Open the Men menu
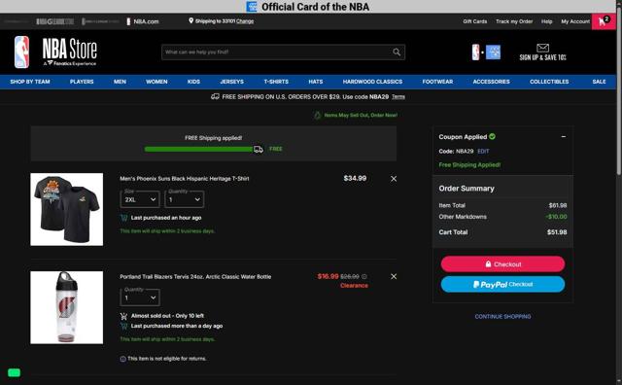622x385 pixels. 120,82
